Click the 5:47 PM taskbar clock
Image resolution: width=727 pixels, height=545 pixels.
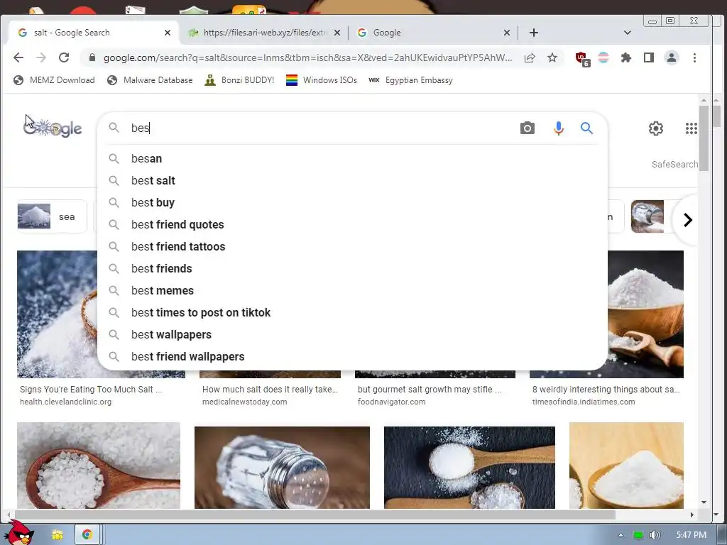click(x=691, y=535)
